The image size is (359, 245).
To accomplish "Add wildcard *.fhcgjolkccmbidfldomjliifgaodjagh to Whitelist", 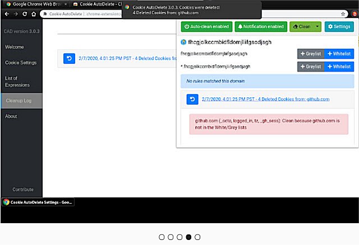I will click(339, 67).
